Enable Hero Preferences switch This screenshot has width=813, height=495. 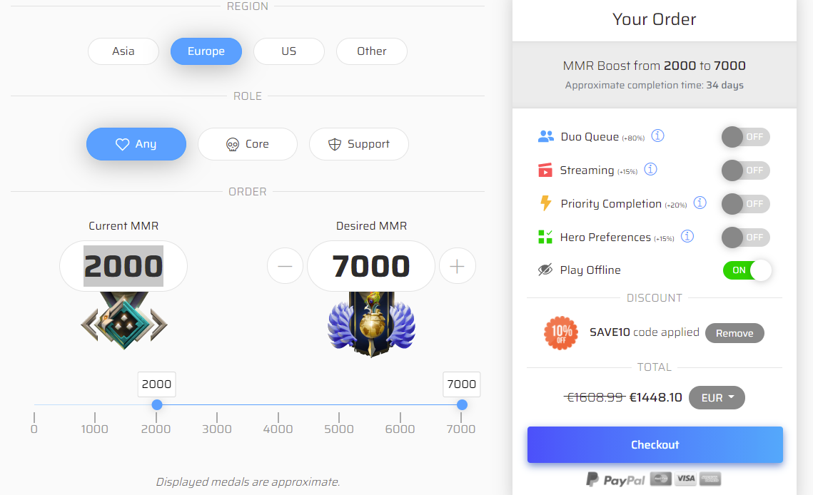pos(745,238)
